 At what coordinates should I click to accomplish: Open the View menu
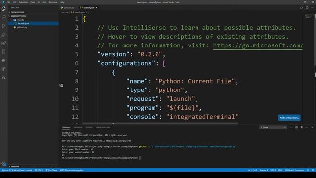[33, 2]
